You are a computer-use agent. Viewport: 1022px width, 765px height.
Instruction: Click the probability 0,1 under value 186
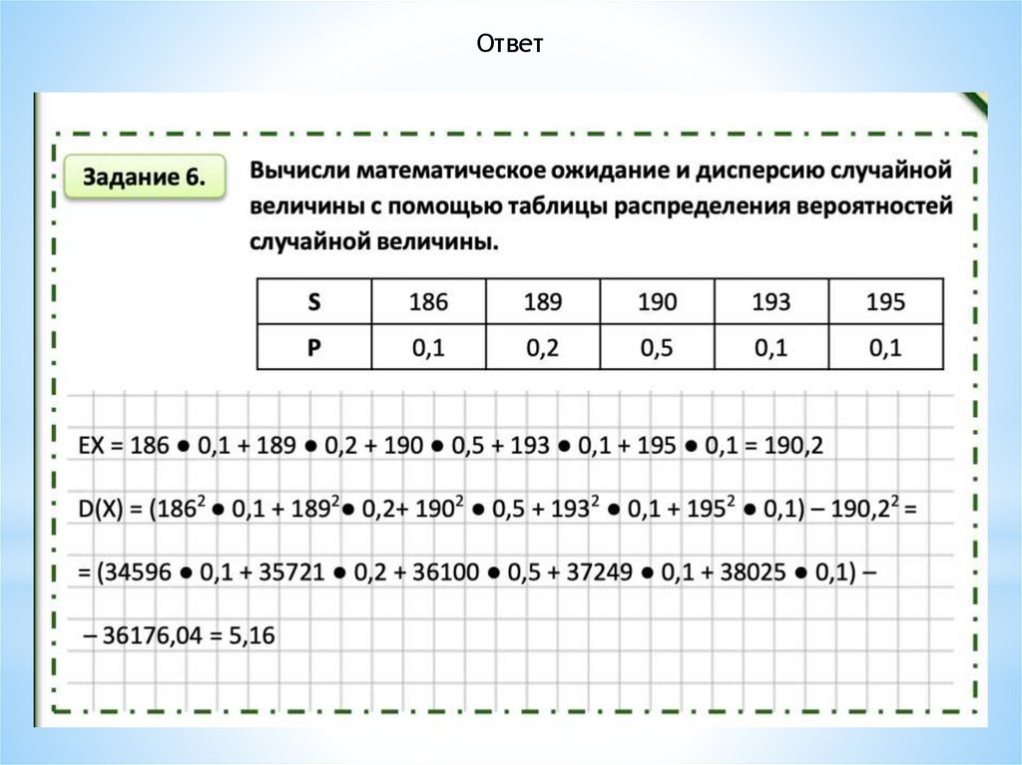click(x=428, y=347)
